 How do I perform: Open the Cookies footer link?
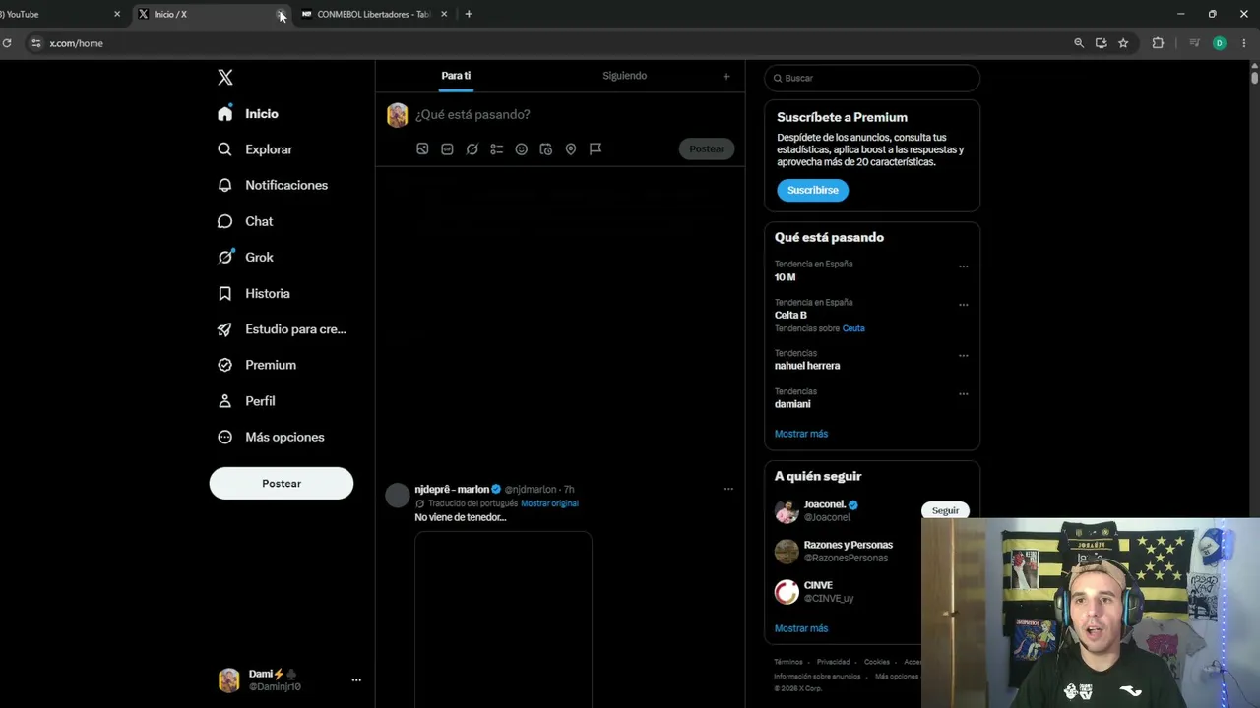pyautogui.click(x=877, y=662)
